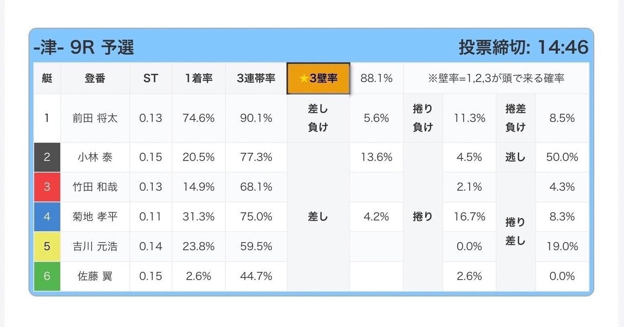Click the 88.1% wall rate value
Viewport: 624px width, 327px height.
(376, 78)
